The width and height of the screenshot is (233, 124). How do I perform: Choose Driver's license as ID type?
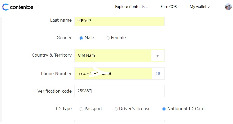116,109
